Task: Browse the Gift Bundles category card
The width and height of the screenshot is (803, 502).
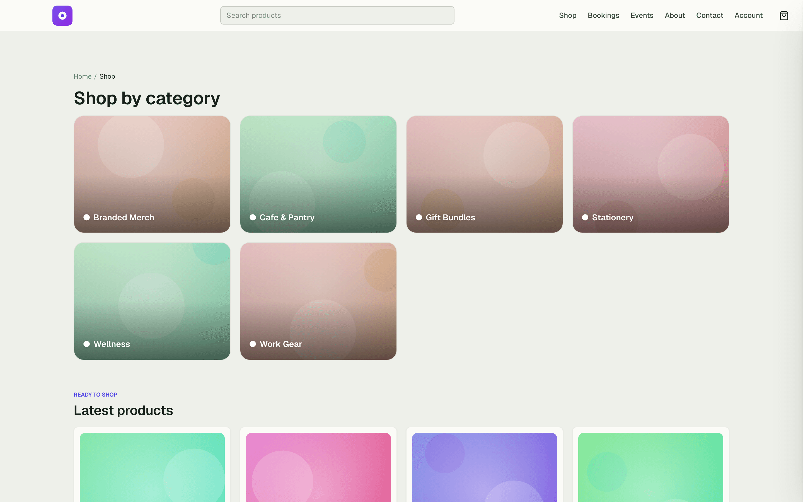Action: [x=485, y=174]
